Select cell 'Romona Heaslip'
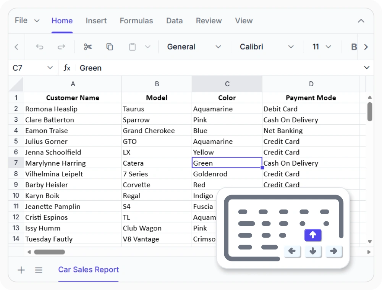Image resolution: width=382 pixels, height=290 pixels. point(73,109)
